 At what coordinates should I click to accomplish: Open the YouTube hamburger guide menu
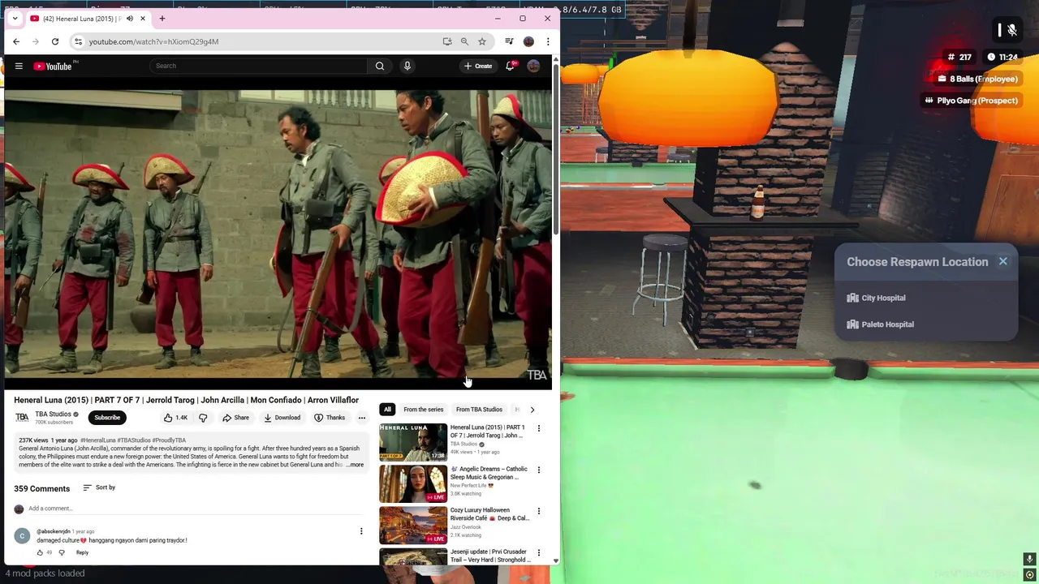[x=19, y=66]
